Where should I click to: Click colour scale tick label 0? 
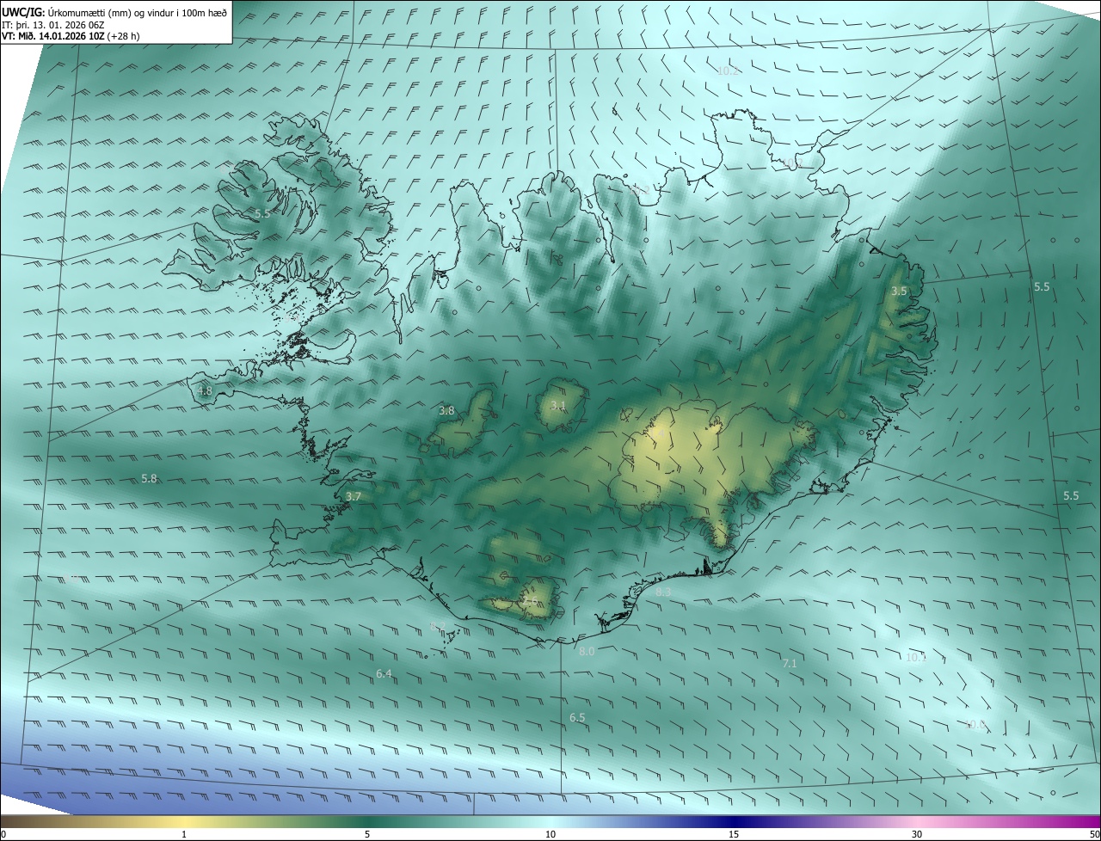[x=3, y=834]
